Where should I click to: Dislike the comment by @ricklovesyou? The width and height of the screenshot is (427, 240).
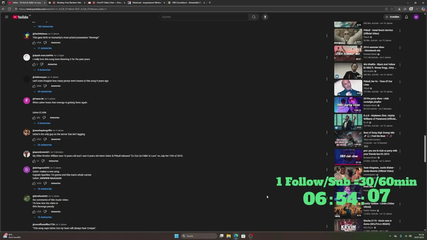tap(45, 86)
